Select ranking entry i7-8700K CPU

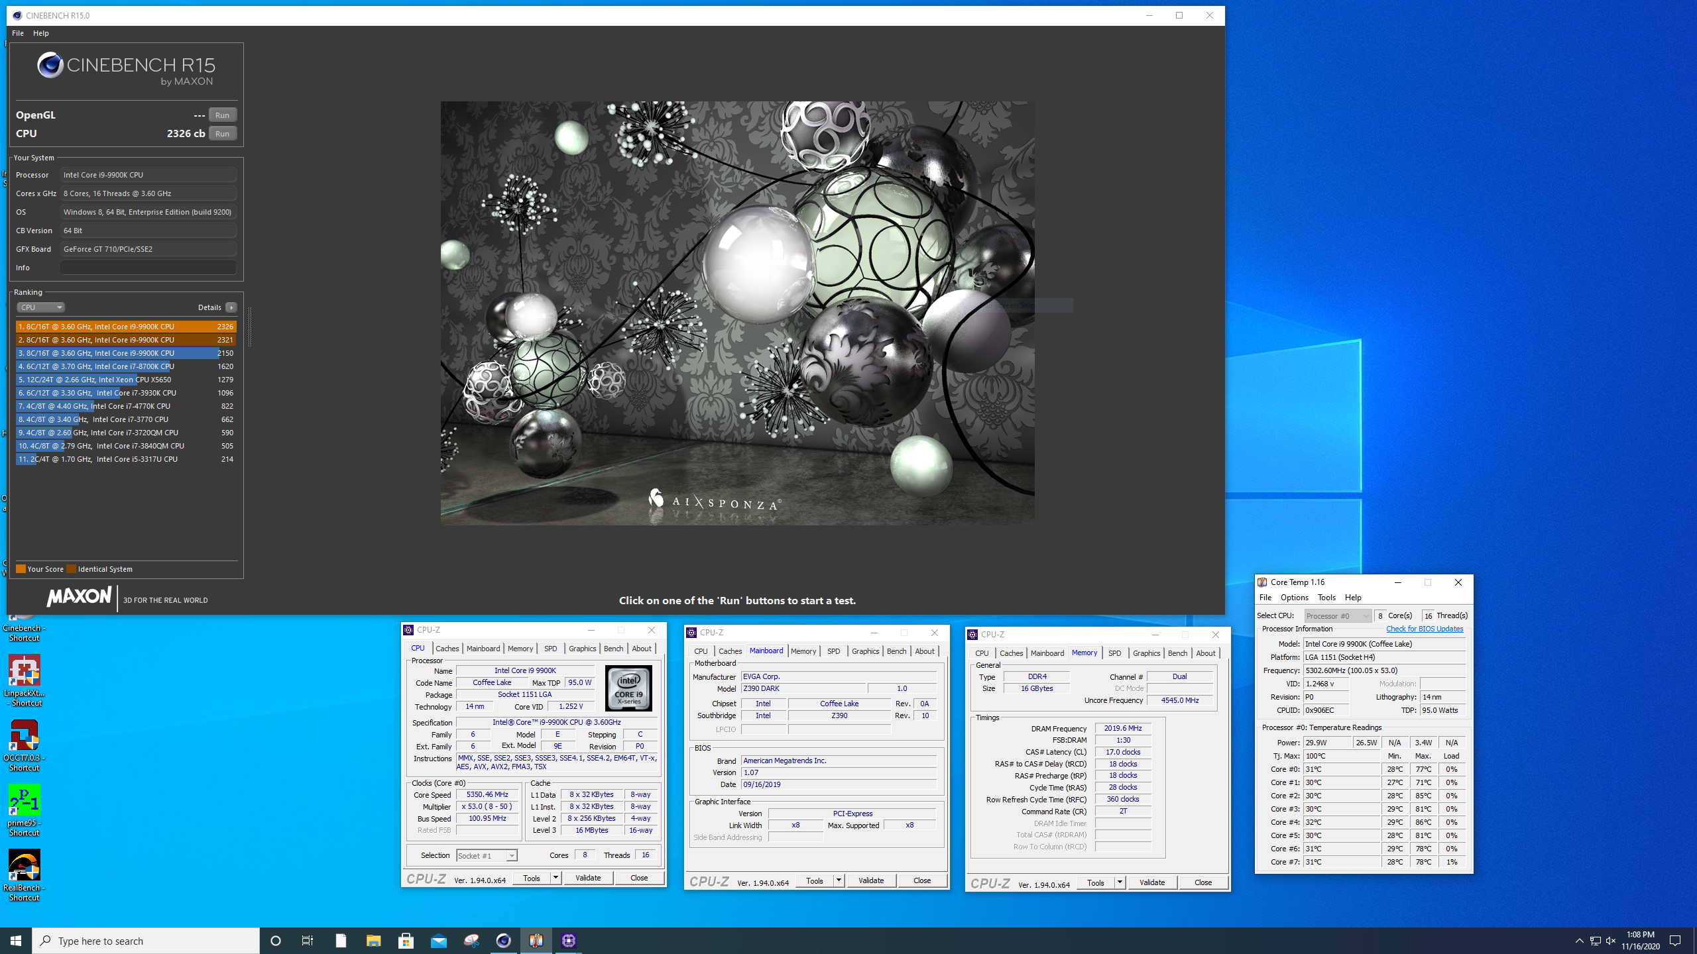pyautogui.click(x=126, y=366)
